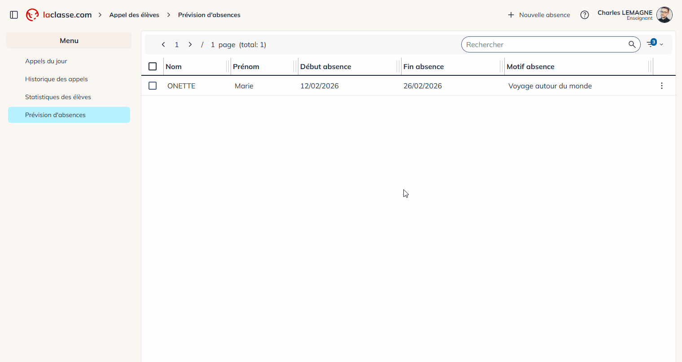This screenshot has width=682, height=362.
Task: Click Appel des élèves breadcrumb link
Action: (134, 15)
